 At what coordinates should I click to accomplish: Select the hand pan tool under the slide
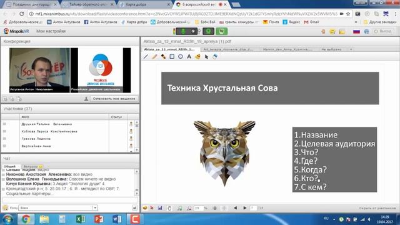169,208
